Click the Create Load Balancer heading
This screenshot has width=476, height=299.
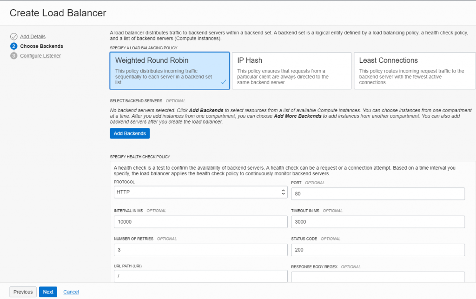[x=58, y=13]
